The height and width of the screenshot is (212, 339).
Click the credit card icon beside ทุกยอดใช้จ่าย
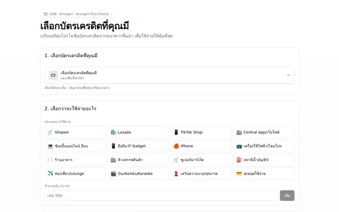pos(239,173)
